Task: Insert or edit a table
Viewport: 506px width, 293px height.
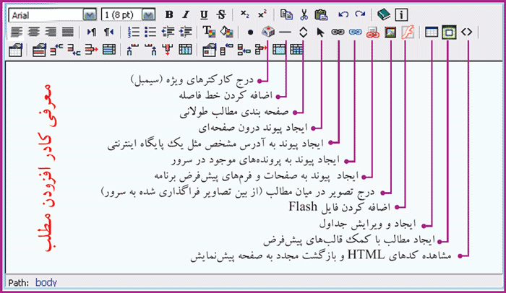Action: pyautogui.click(x=431, y=32)
